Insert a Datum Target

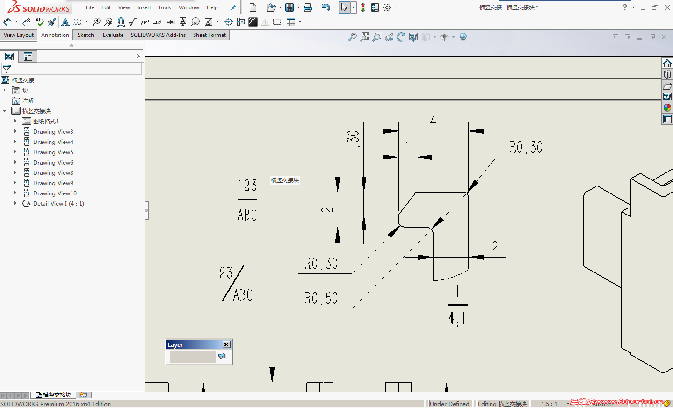pyautogui.click(x=195, y=22)
